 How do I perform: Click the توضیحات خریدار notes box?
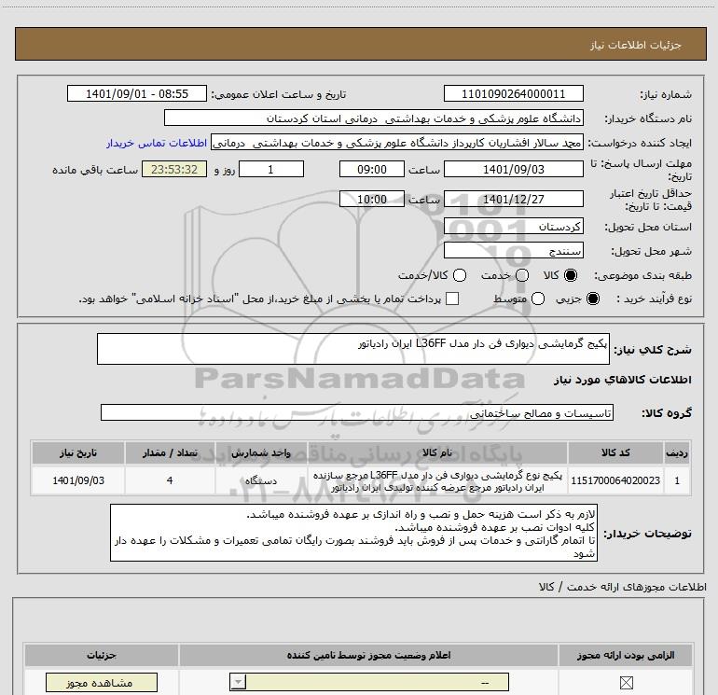353,533
